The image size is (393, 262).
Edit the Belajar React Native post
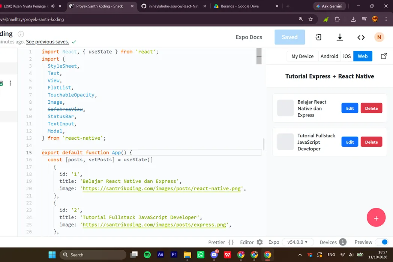350,108
